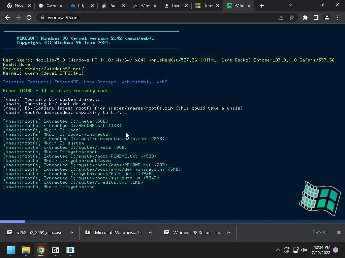Image resolution: width=345 pixels, height=258 pixels.
Task: Close the WinWorld tab
Action: 155,6
